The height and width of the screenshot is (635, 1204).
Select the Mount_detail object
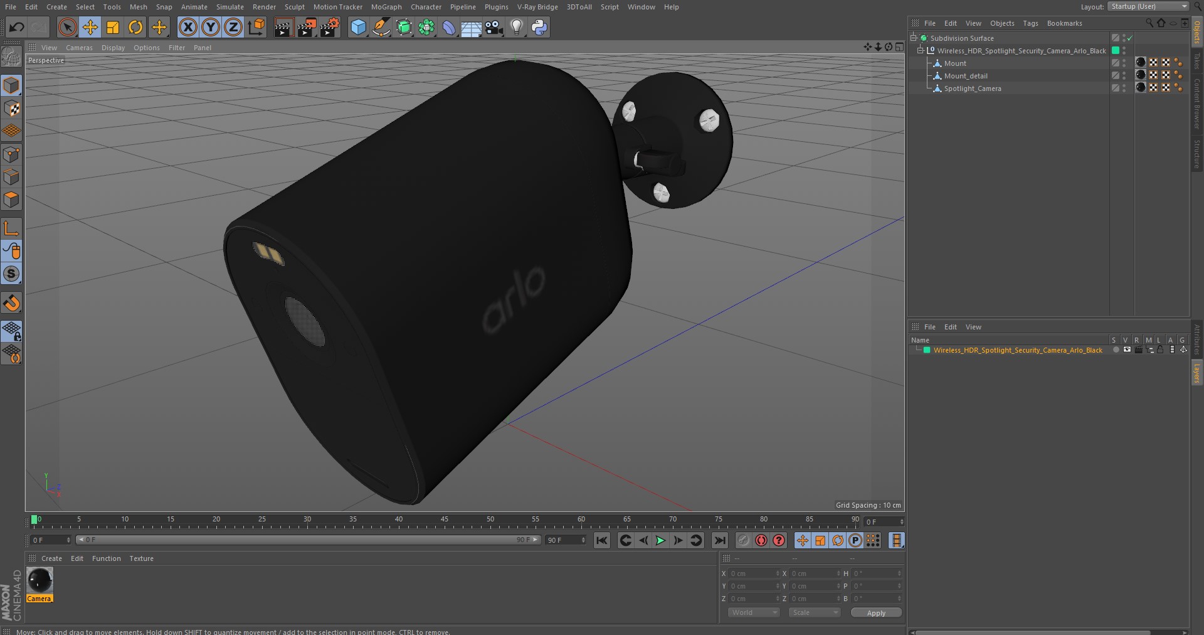pyautogui.click(x=966, y=76)
